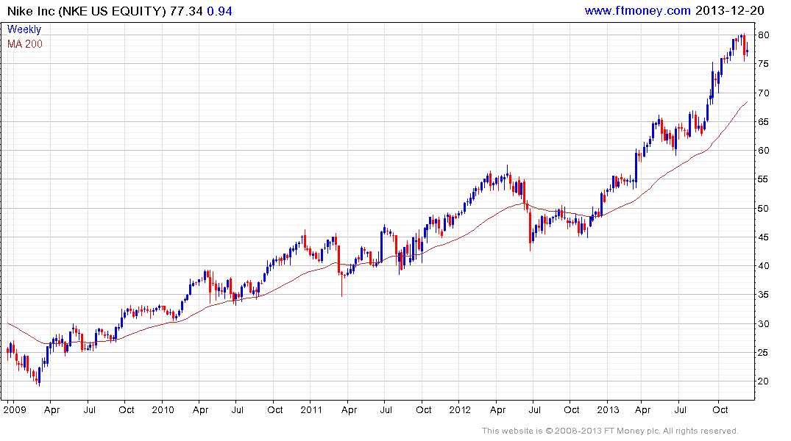
Task: Click the 2013 year axis label
Action: tap(608, 409)
